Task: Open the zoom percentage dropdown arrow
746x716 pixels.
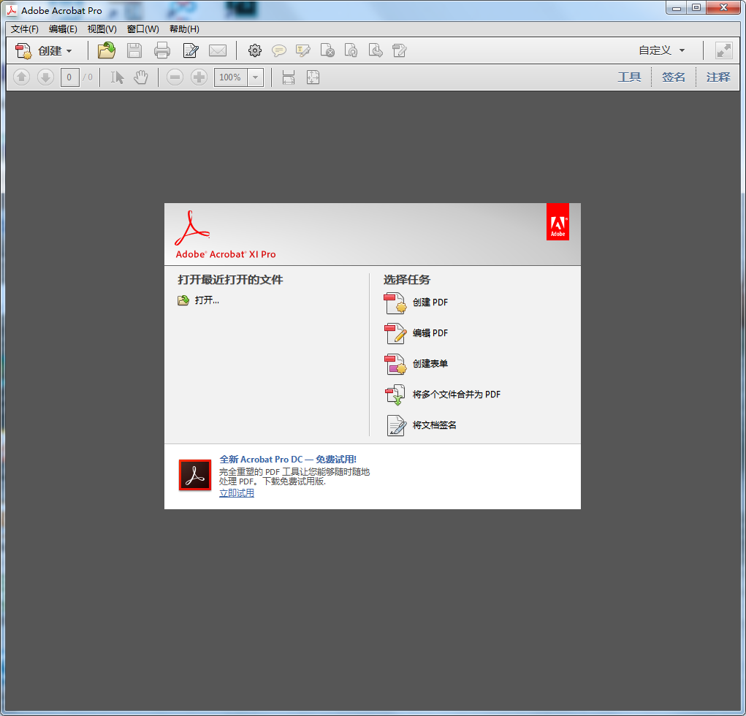Action: (256, 77)
